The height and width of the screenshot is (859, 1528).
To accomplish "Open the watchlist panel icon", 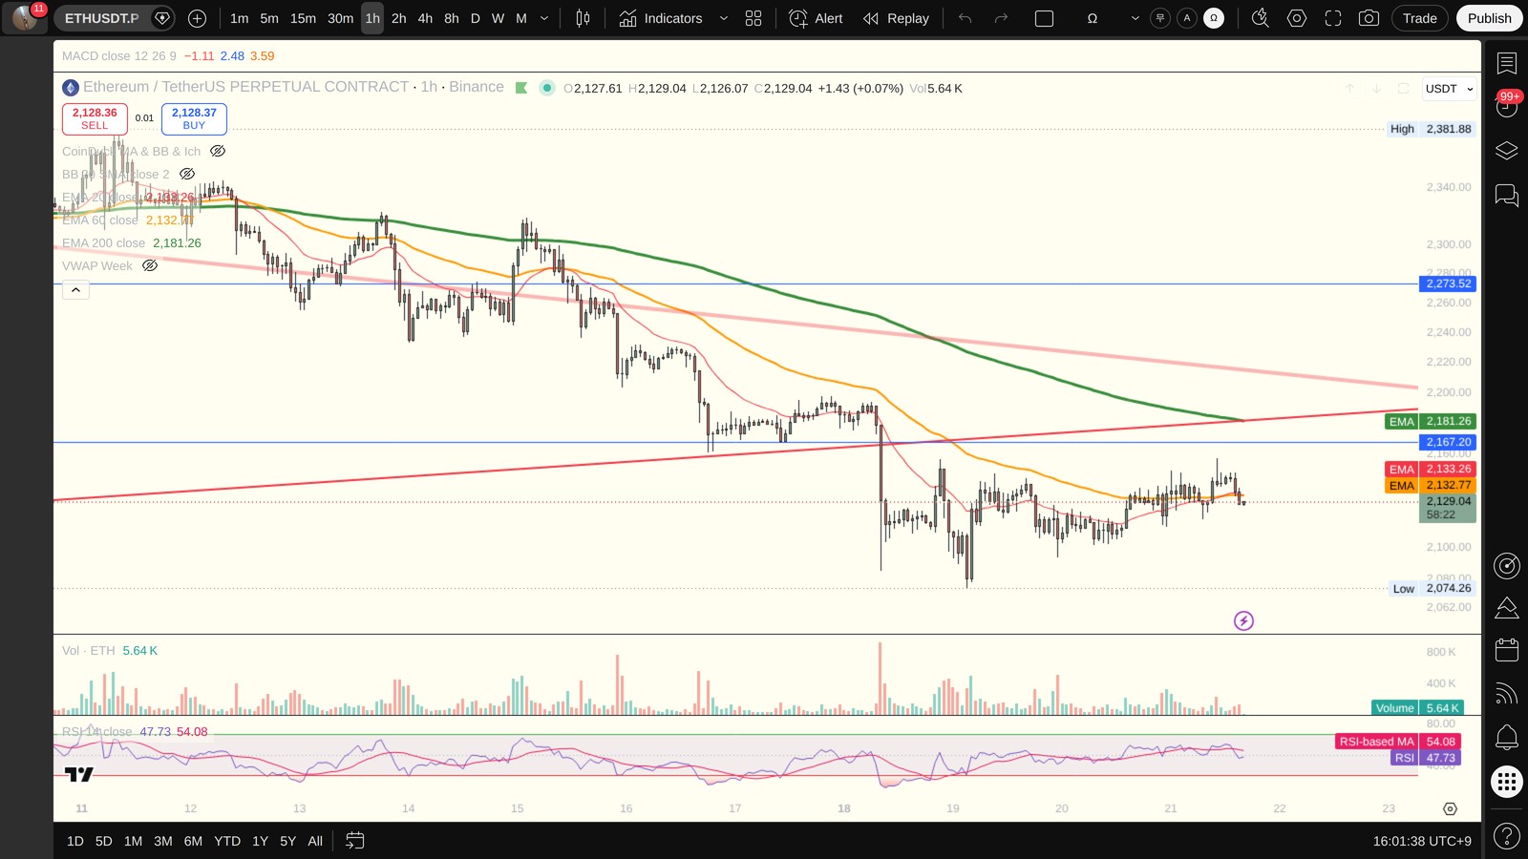I will pyautogui.click(x=1507, y=64).
